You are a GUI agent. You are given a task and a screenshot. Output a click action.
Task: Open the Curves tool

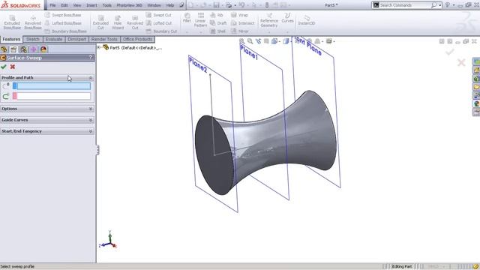click(287, 18)
